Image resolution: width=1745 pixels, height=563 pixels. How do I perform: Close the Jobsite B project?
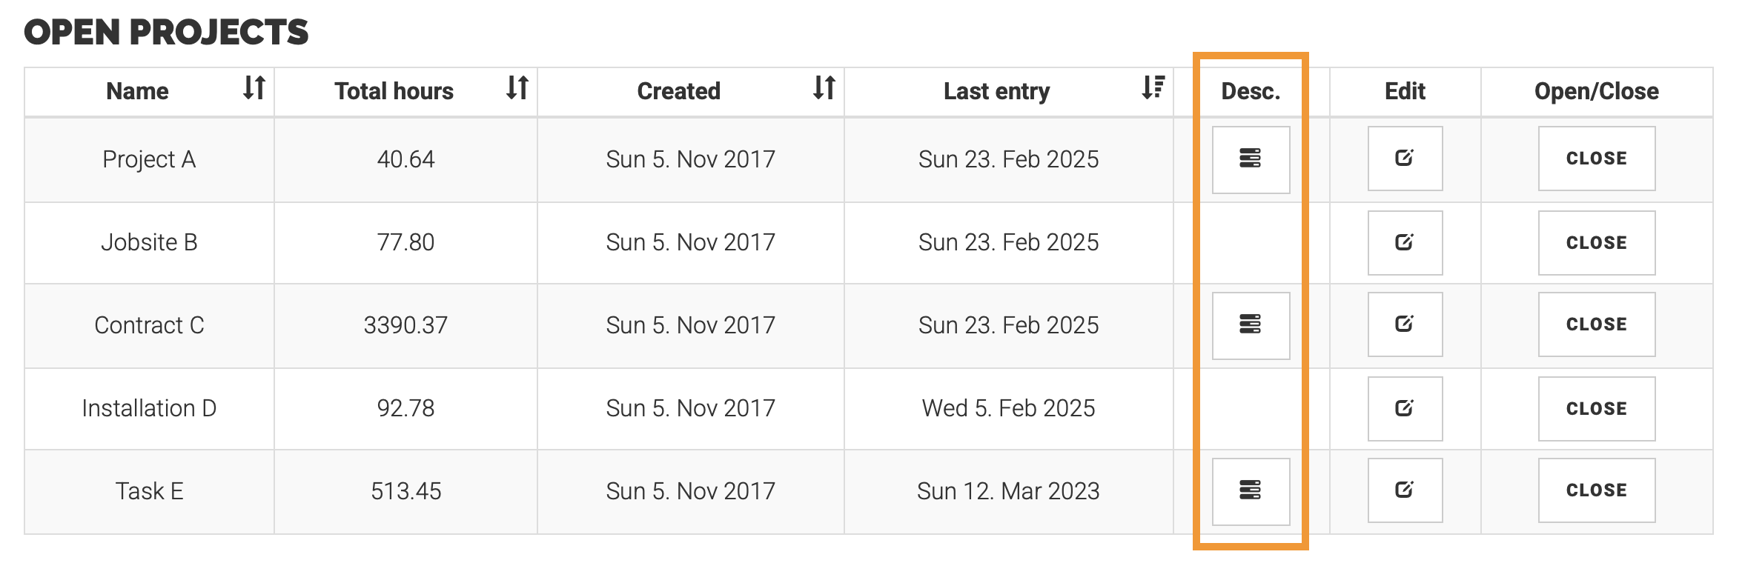tap(1596, 243)
